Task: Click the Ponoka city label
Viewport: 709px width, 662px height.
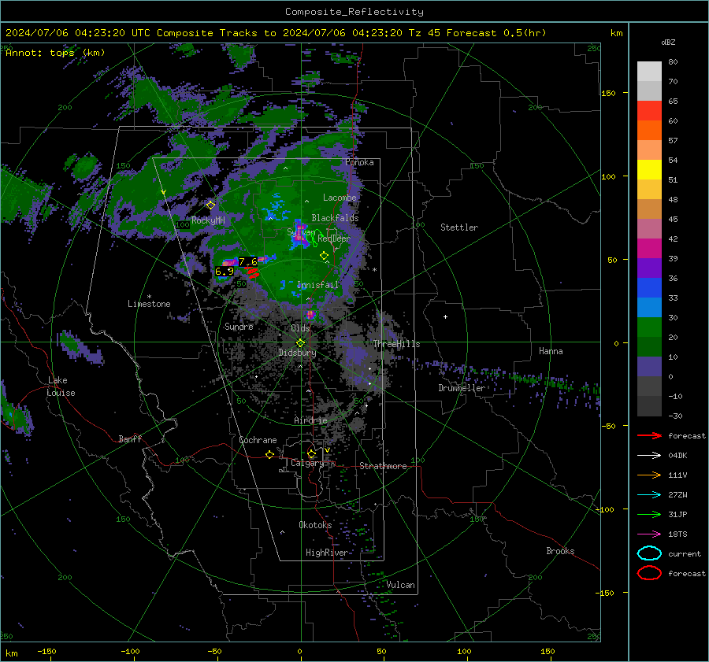Action: click(x=359, y=162)
